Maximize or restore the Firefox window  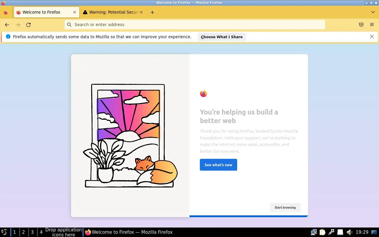click(371, 3)
